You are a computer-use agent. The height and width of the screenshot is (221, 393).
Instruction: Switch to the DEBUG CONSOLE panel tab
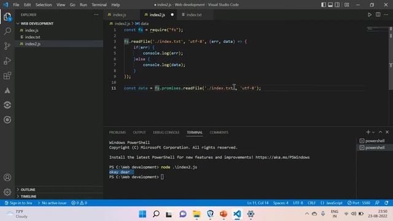point(166,133)
